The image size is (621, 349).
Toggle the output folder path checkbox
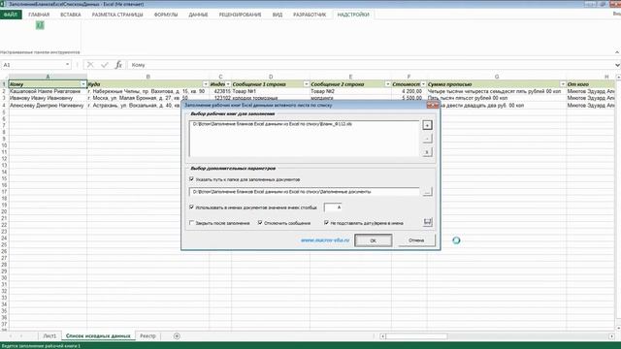[192, 179]
